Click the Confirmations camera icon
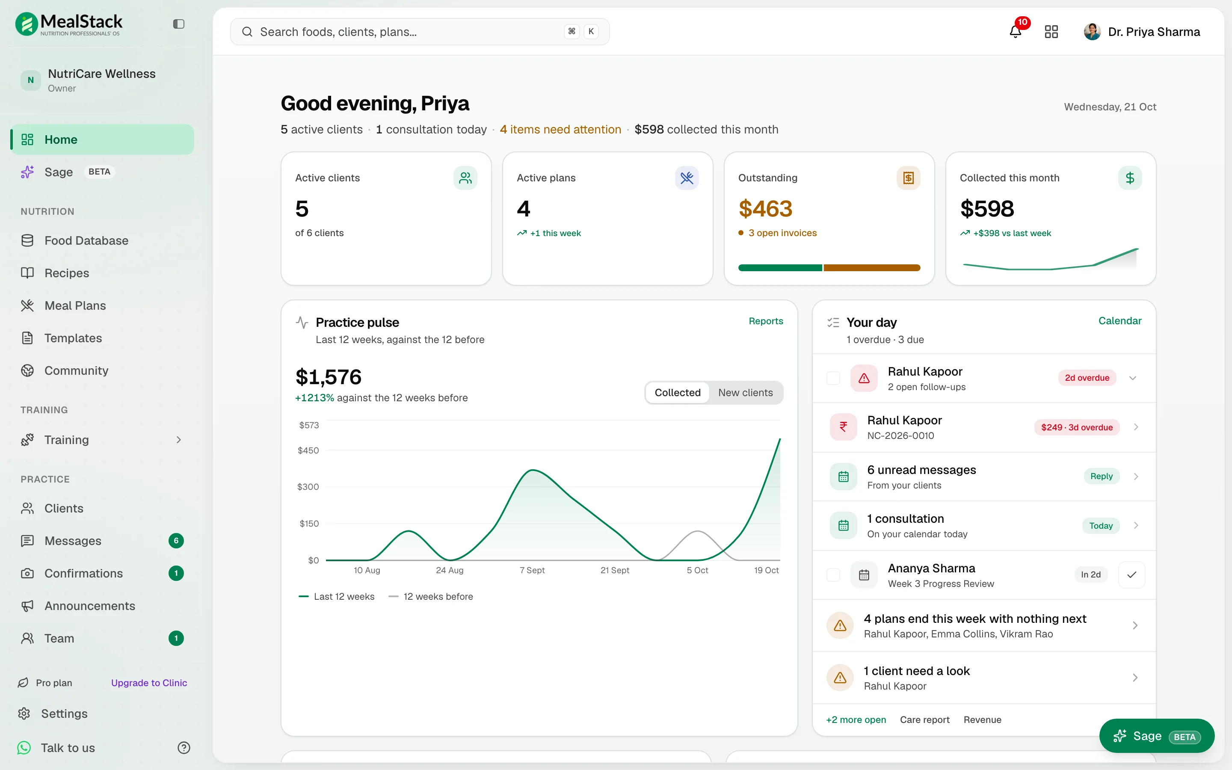The image size is (1232, 770). 27,573
